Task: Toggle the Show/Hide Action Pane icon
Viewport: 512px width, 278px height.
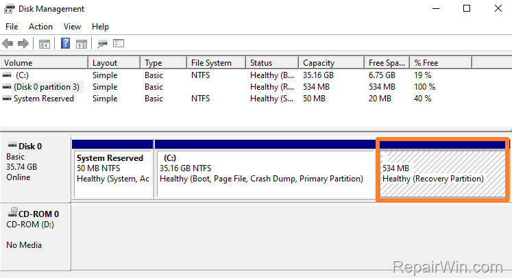Action: [x=82, y=44]
